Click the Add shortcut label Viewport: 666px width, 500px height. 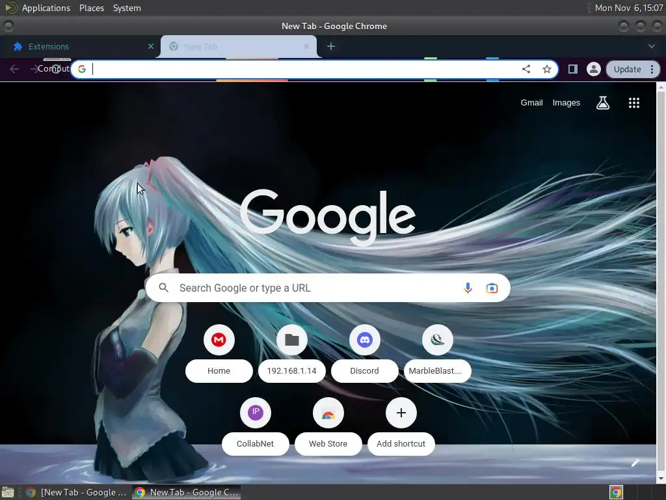pos(401,443)
